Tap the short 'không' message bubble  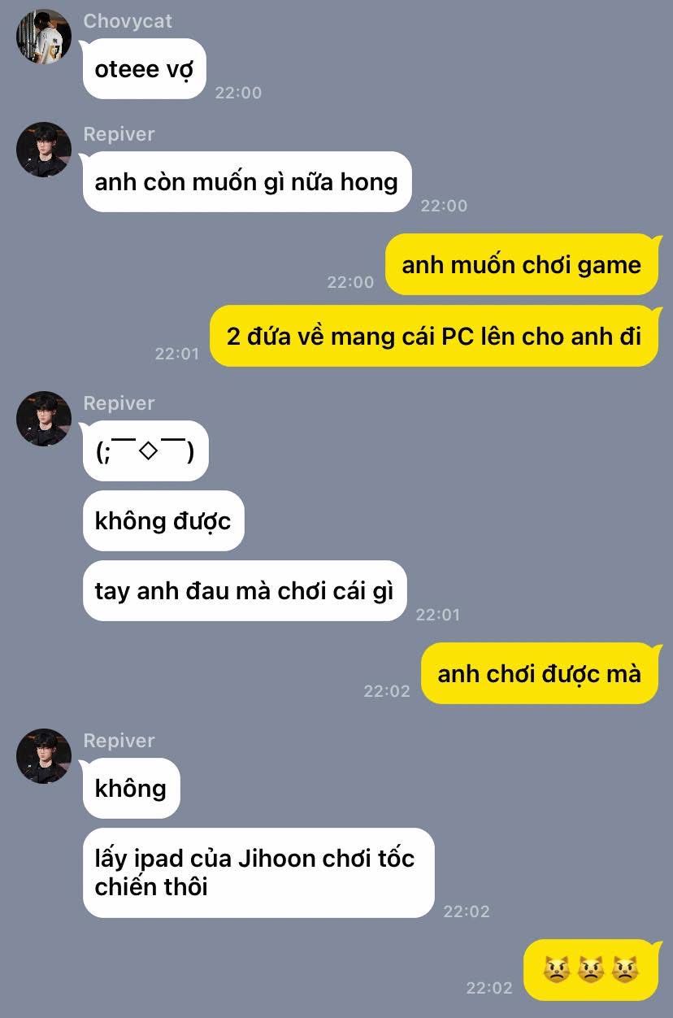131,788
